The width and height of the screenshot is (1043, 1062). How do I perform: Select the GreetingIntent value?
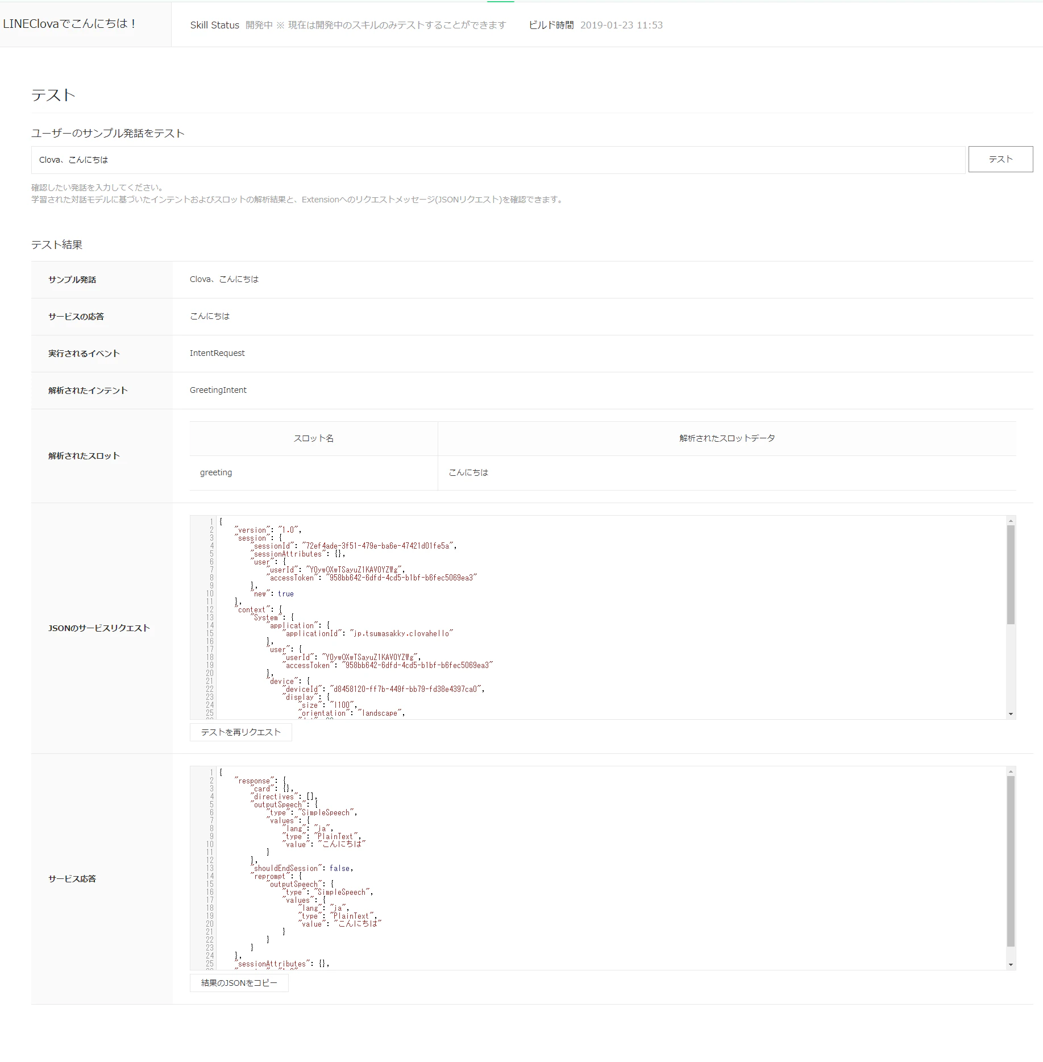click(218, 390)
